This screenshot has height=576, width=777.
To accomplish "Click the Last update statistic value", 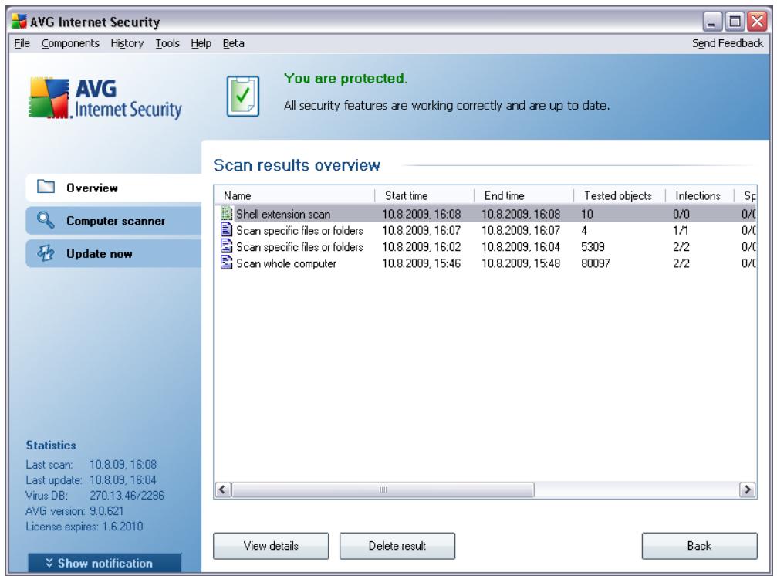I will coord(123,479).
